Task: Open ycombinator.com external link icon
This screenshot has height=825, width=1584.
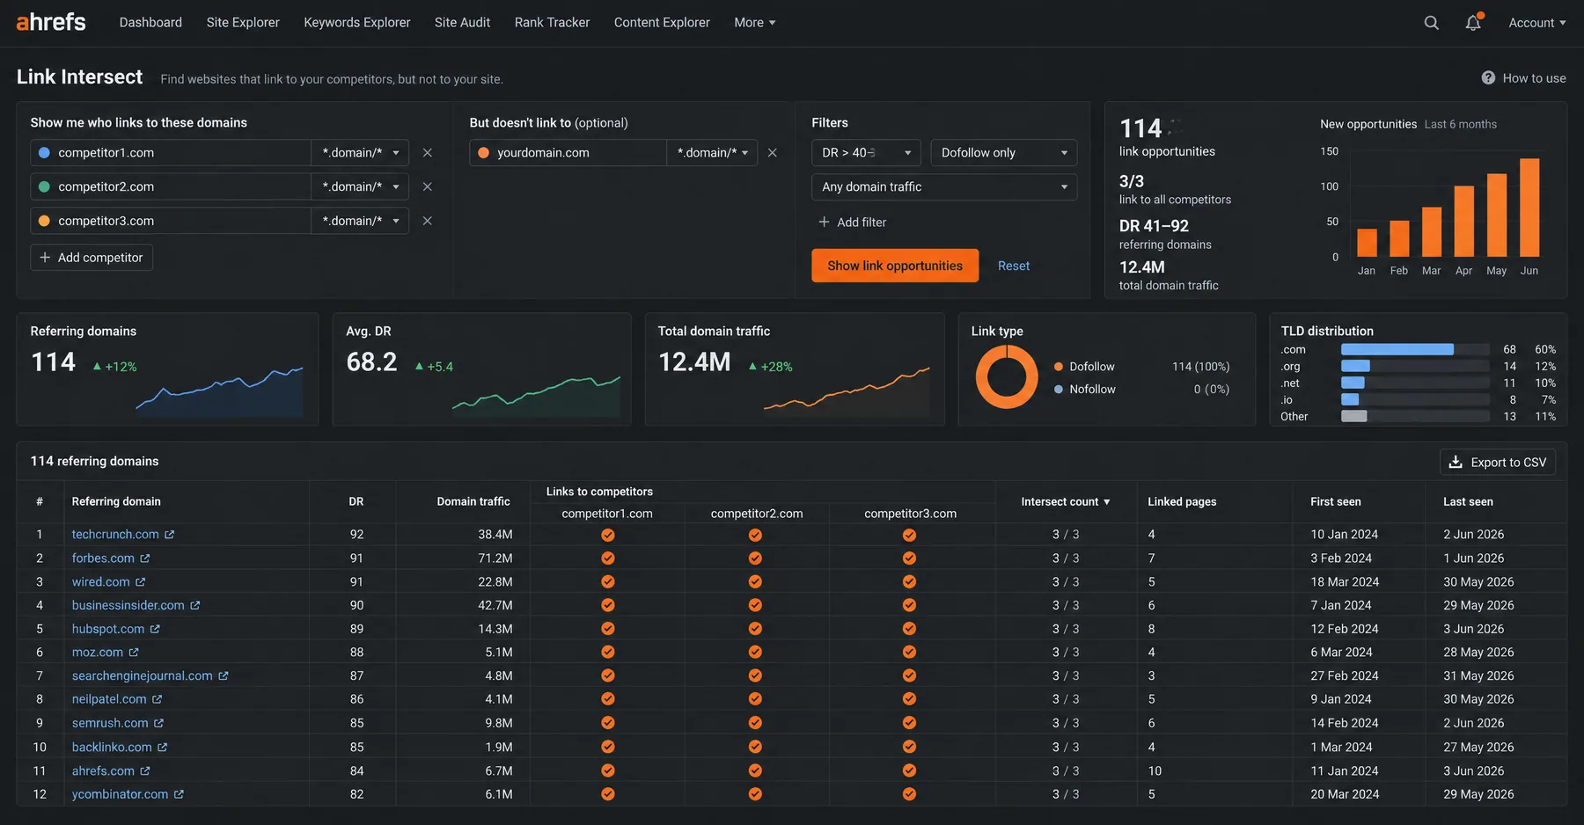Action: [179, 794]
